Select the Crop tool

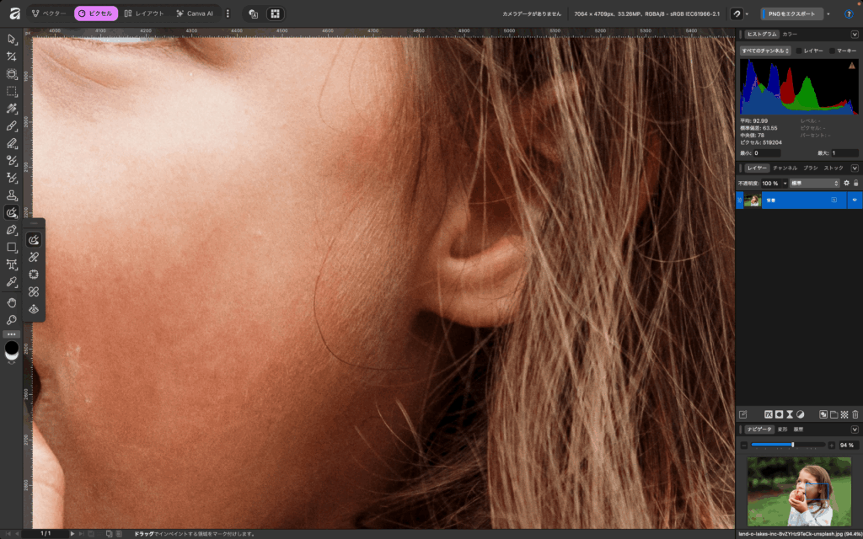tap(12, 56)
